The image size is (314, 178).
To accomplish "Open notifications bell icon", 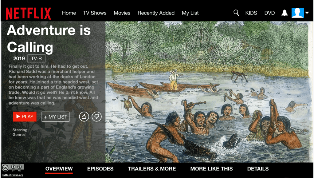I will [285, 13].
